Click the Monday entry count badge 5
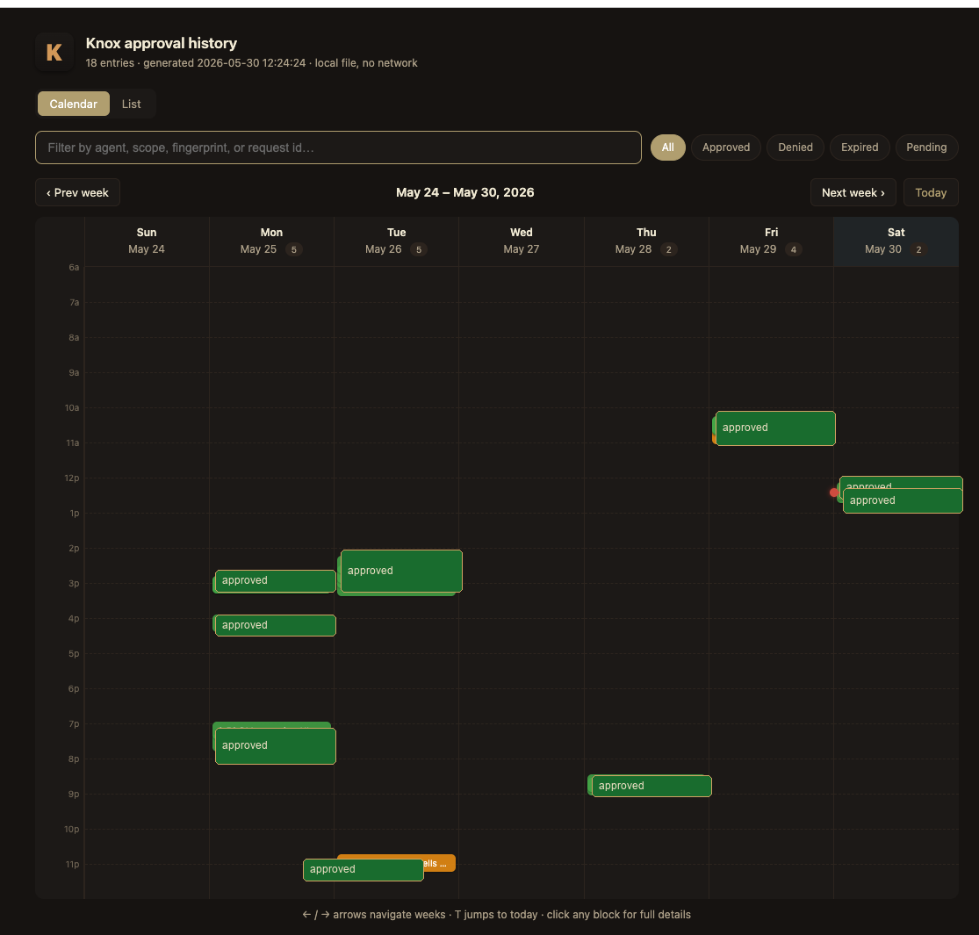The height and width of the screenshot is (935, 979). [294, 249]
